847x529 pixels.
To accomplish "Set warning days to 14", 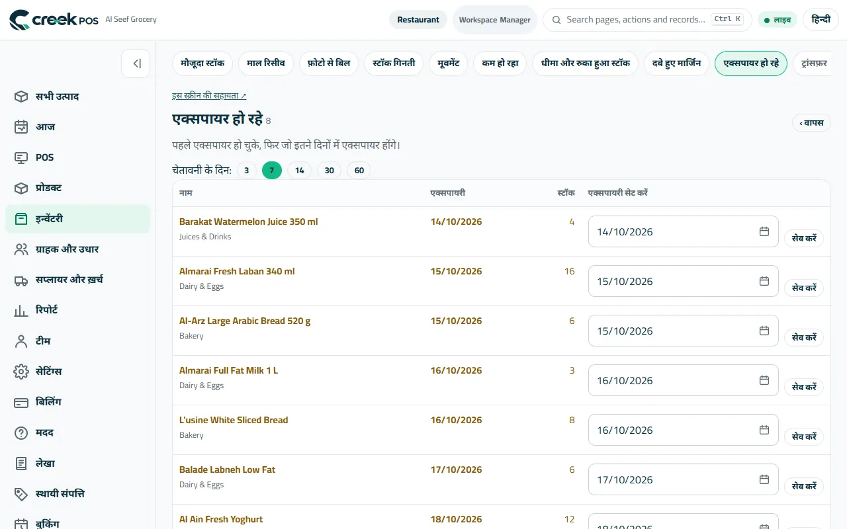I will click(300, 171).
